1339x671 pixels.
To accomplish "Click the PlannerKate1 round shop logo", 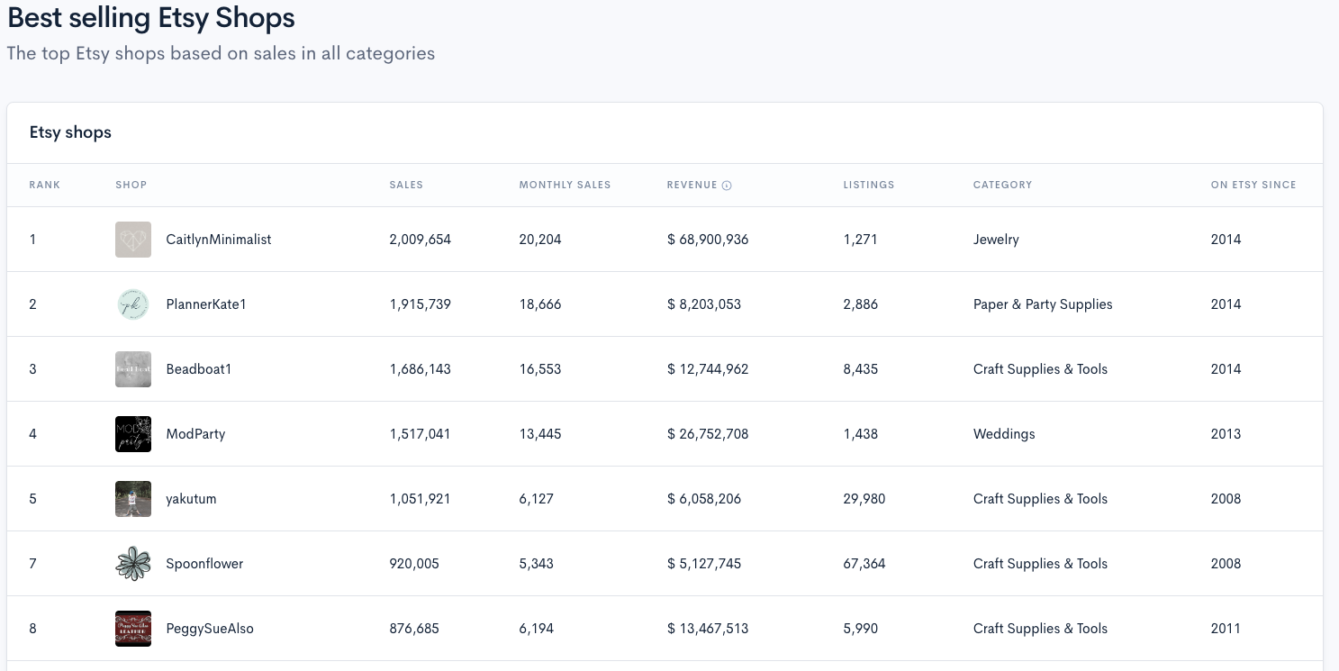I will [133, 304].
